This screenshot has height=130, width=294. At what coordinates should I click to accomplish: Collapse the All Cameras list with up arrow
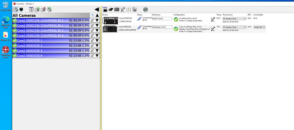pyautogui.click(x=97, y=15)
